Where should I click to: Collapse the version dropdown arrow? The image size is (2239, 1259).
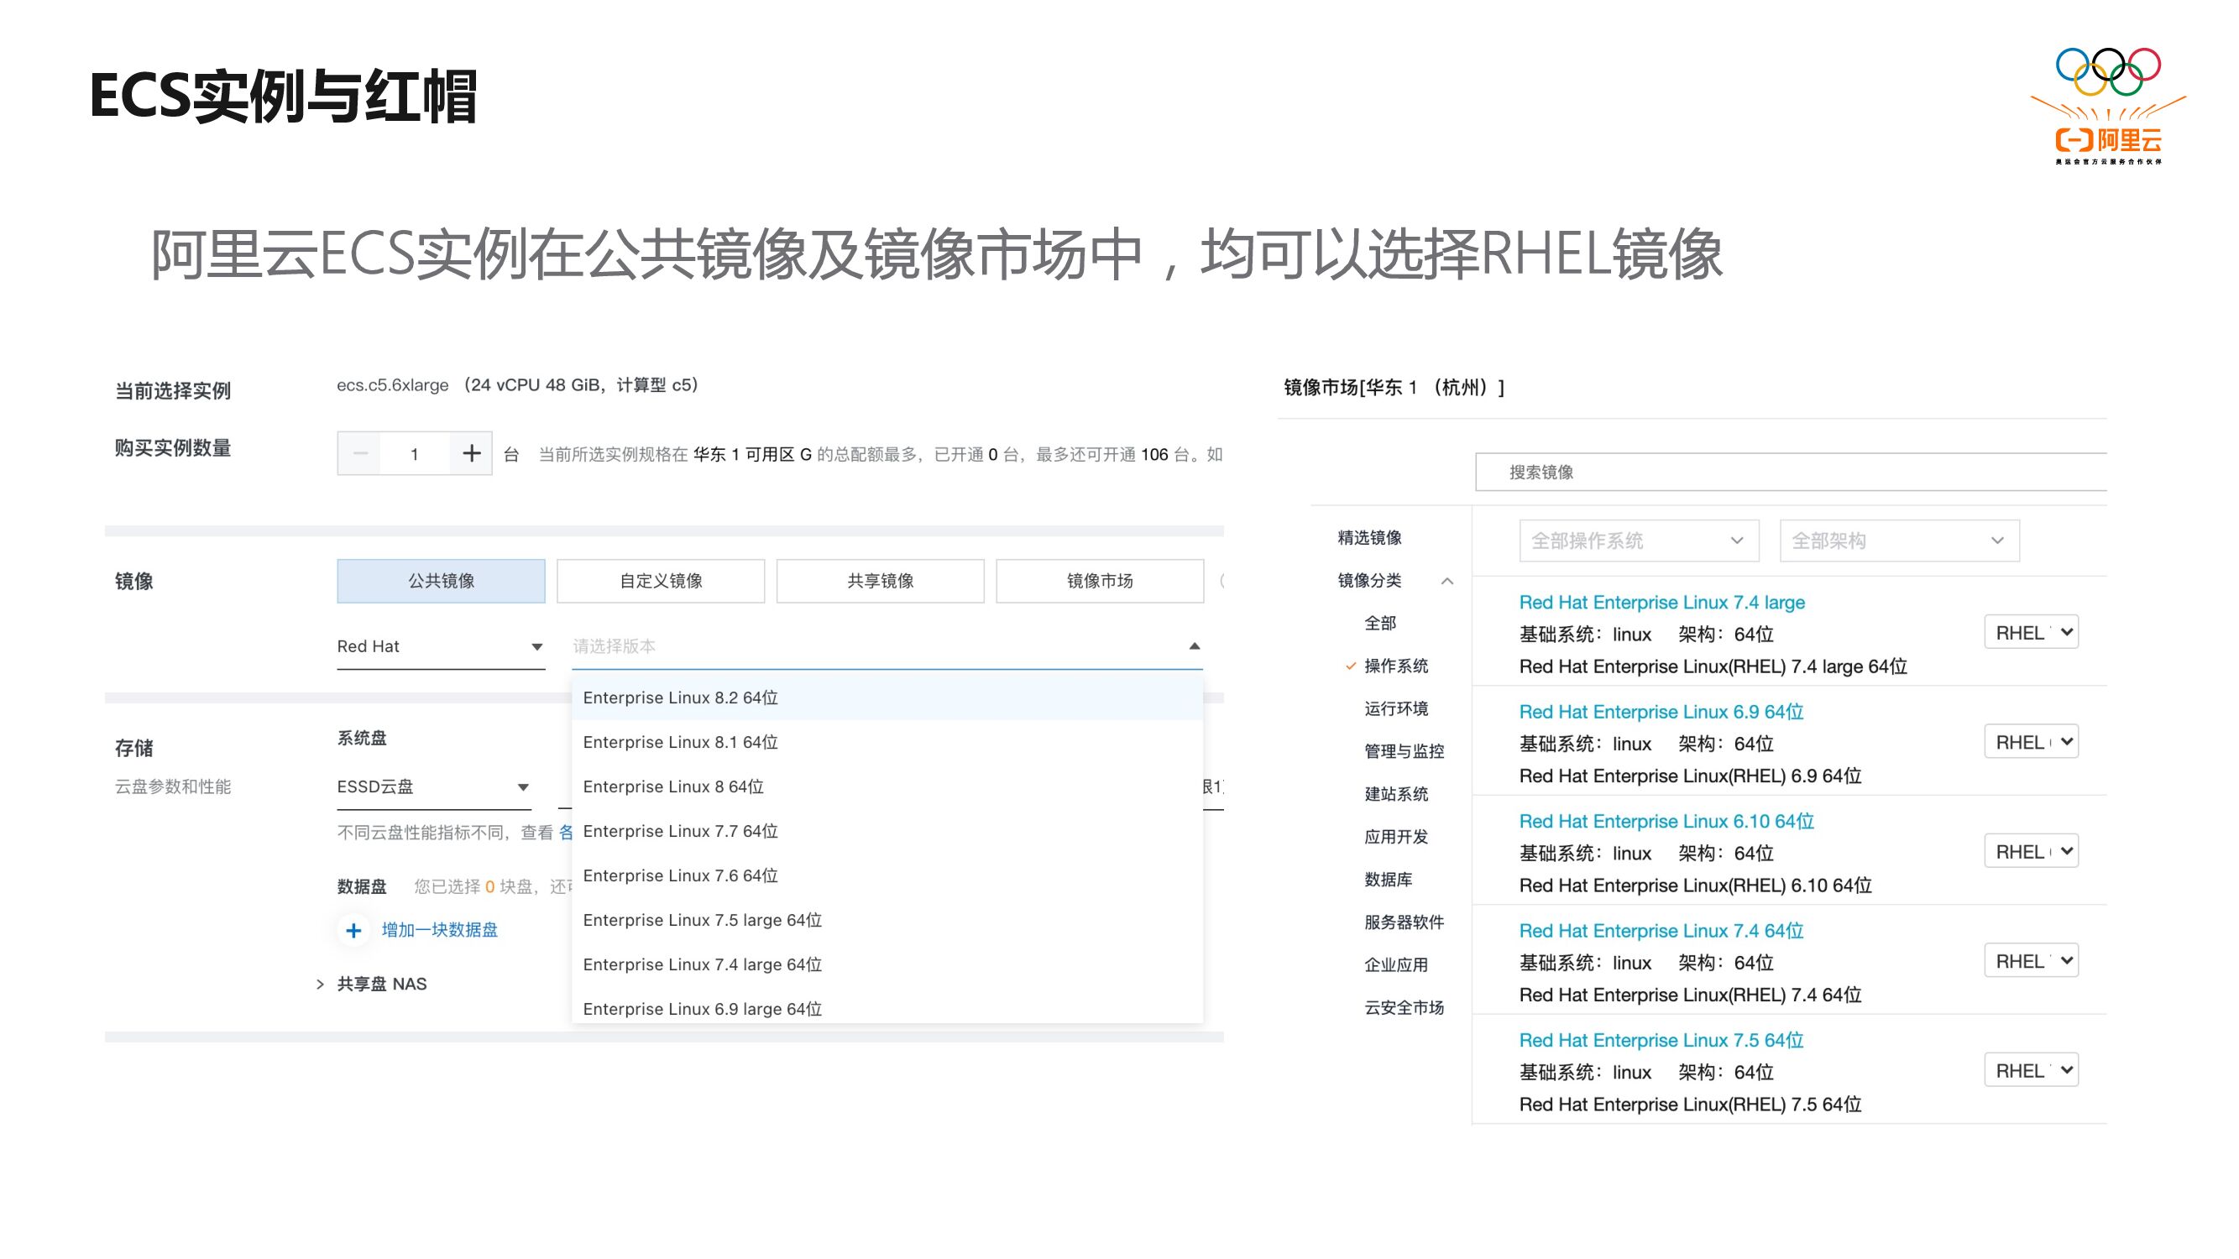pos(1195,645)
